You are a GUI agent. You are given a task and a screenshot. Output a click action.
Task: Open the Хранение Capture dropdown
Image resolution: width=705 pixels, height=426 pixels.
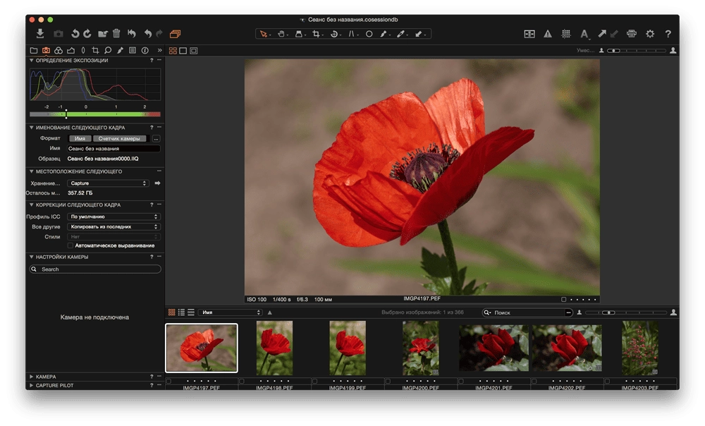[108, 183]
